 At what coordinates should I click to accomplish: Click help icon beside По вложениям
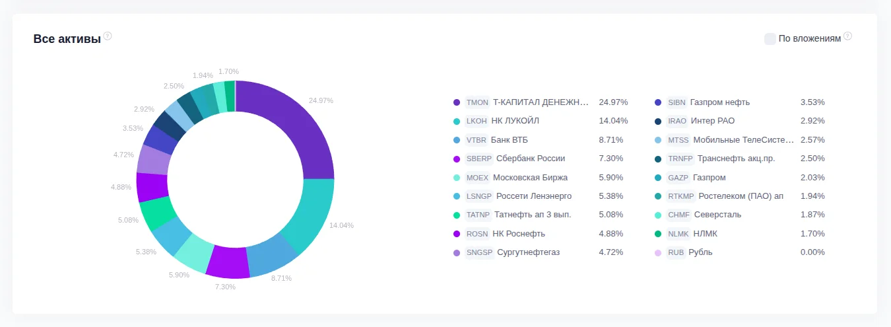(x=848, y=36)
